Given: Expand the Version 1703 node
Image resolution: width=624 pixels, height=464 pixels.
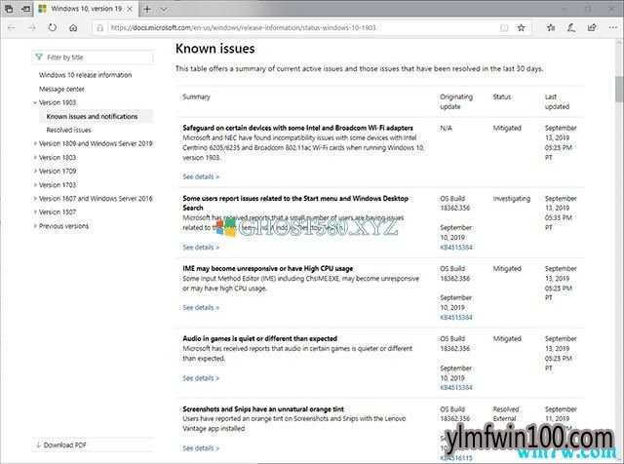Looking at the screenshot, I should click(35, 185).
